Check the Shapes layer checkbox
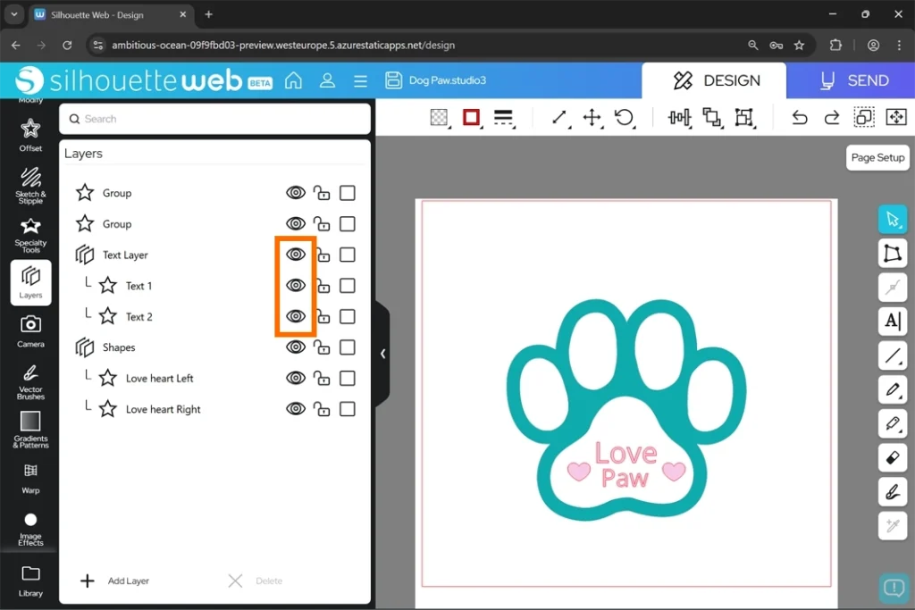The image size is (915, 610). click(348, 347)
